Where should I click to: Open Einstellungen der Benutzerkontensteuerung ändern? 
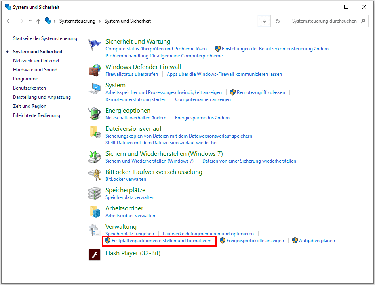[275, 49]
